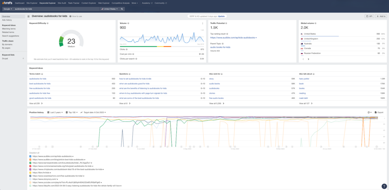The image size is (389, 190).
Task: Click the Update link for SERP & KD
Action: pyautogui.click(x=221, y=16)
